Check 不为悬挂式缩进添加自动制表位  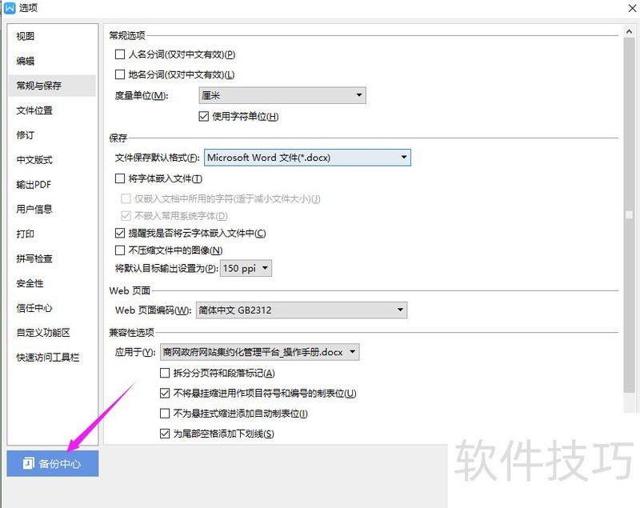click(165, 414)
